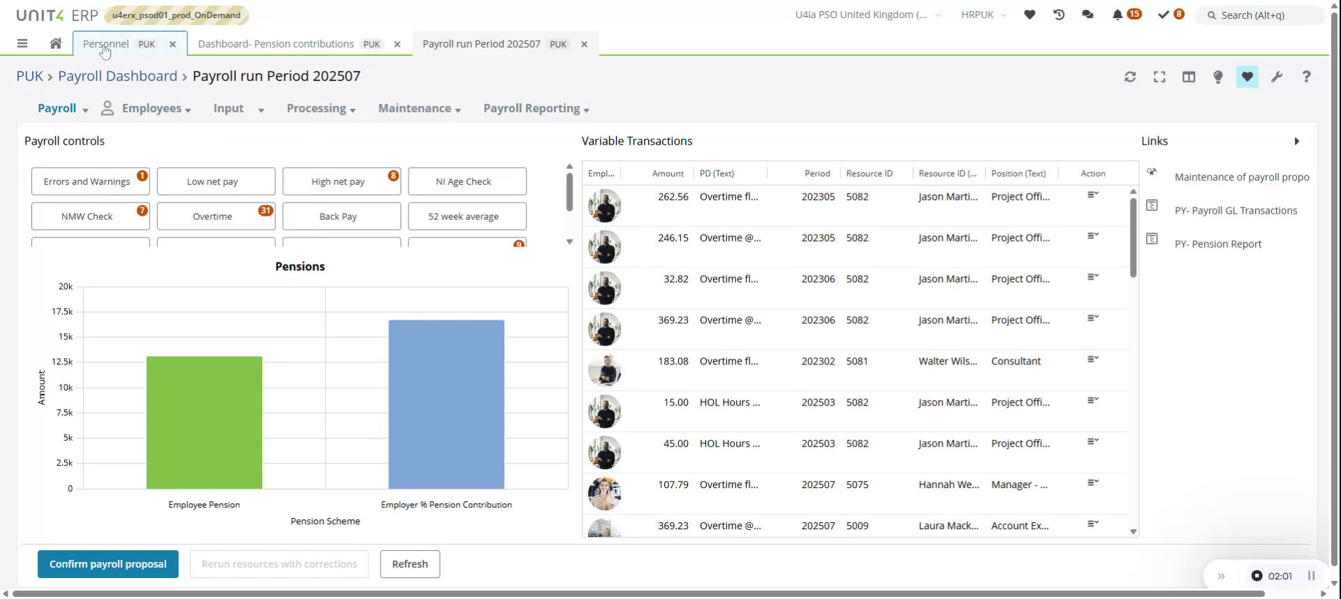1341x599 pixels.
Task: Click the help question mark icon
Action: (1306, 77)
